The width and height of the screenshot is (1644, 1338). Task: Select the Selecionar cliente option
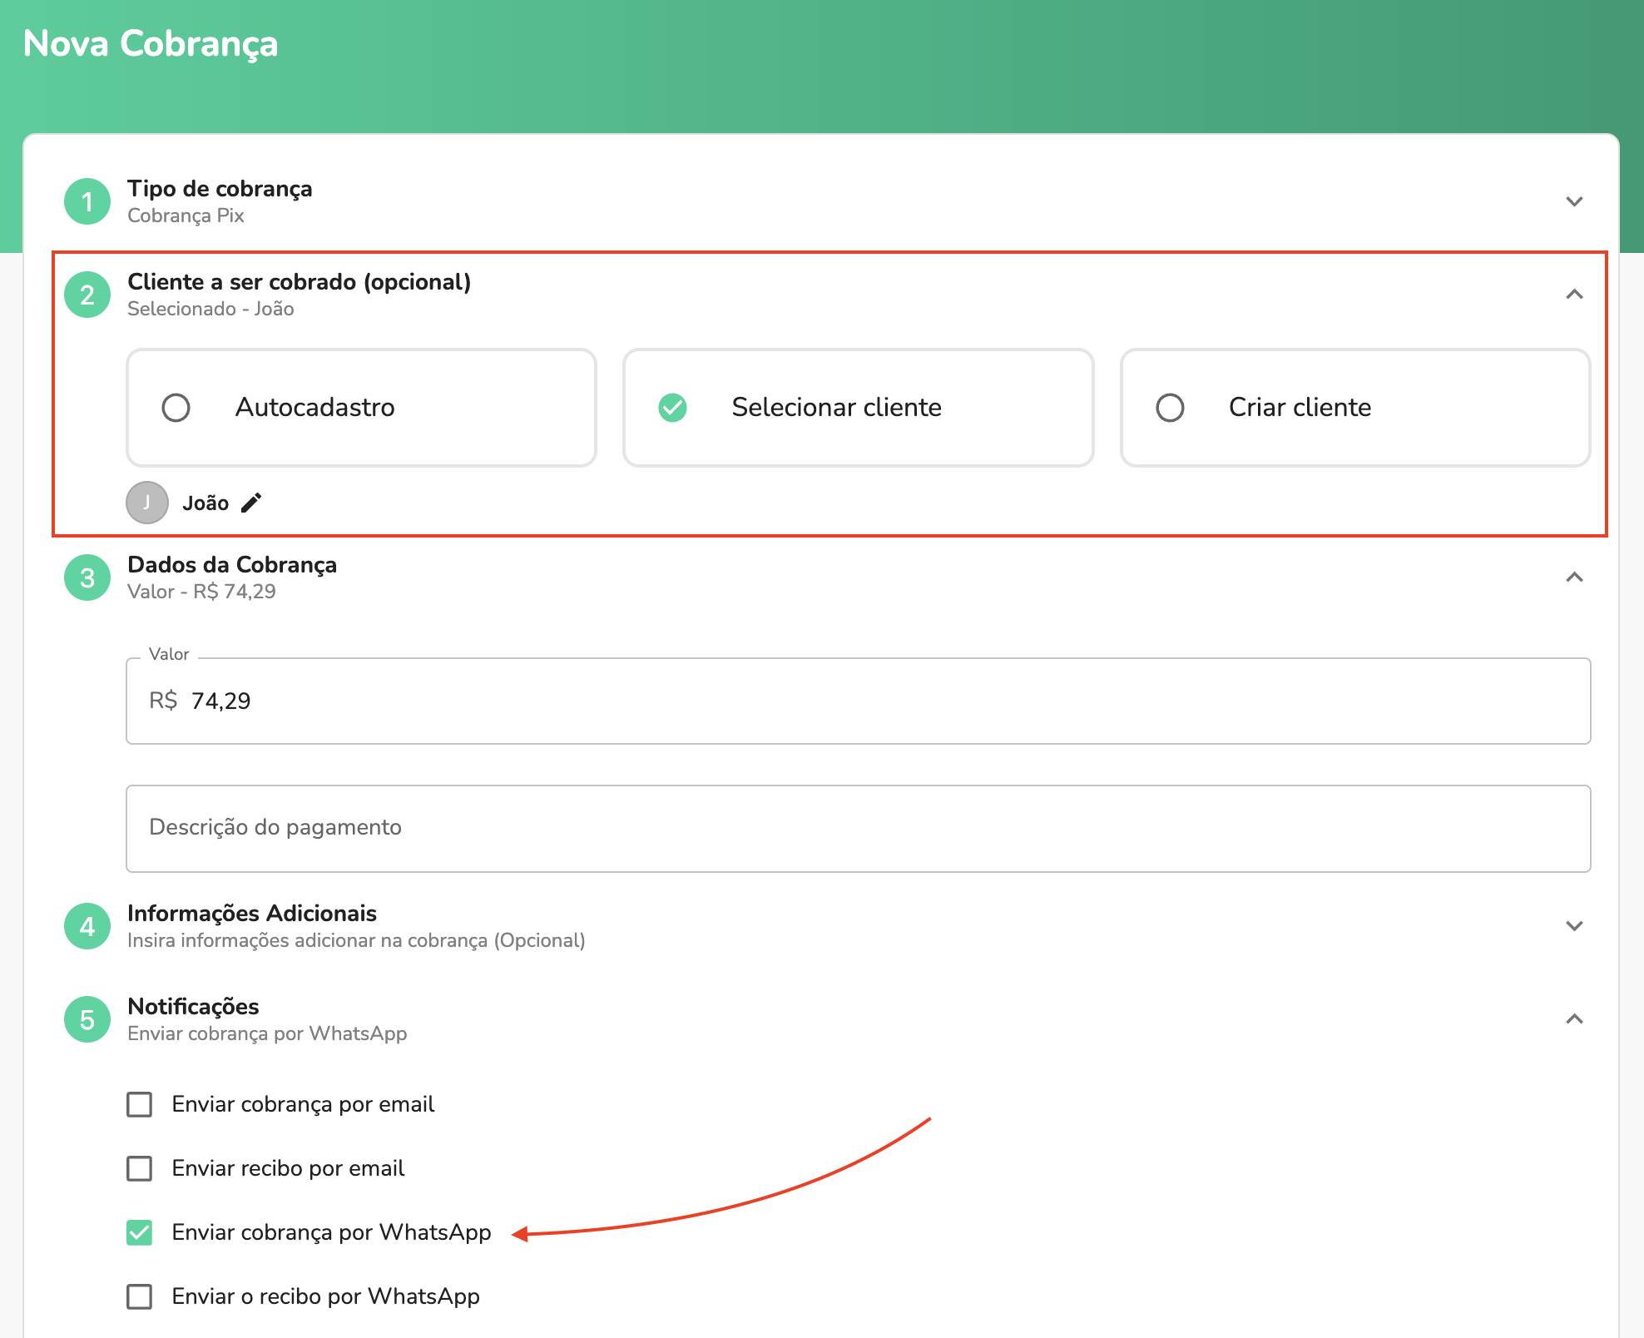pyautogui.click(x=858, y=408)
